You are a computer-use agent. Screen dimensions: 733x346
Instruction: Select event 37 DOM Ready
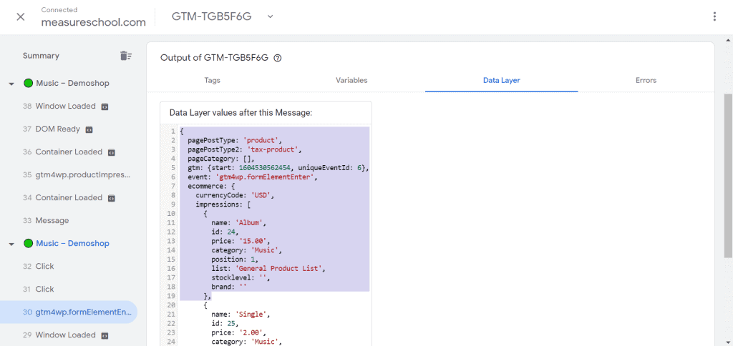(52, 129)
